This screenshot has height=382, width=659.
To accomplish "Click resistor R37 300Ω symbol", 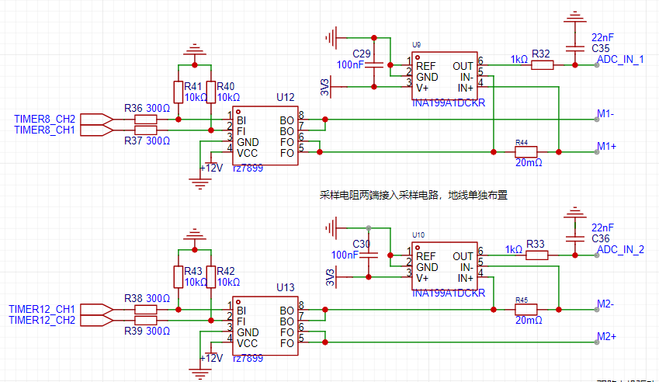I will point(145,130).
